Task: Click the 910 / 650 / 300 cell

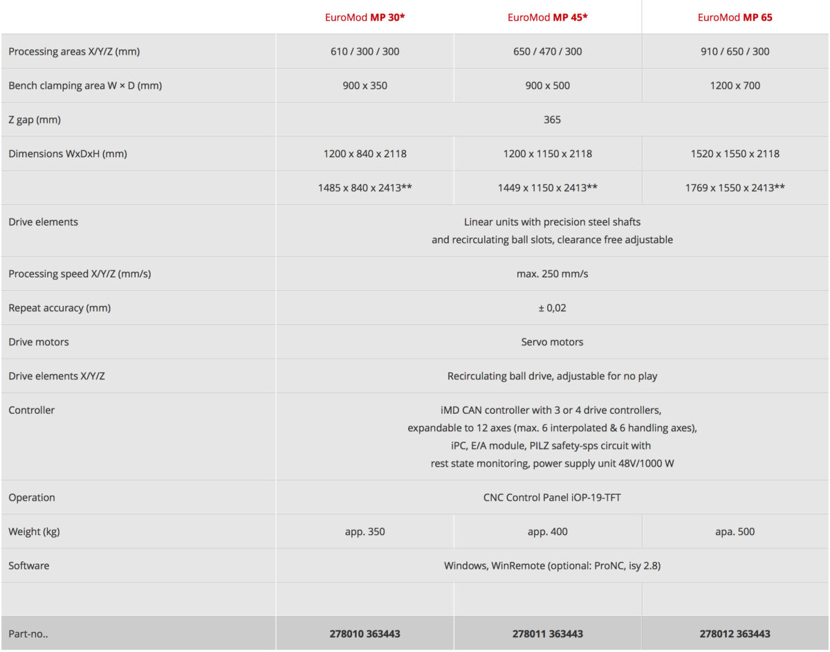Action: 735,52
